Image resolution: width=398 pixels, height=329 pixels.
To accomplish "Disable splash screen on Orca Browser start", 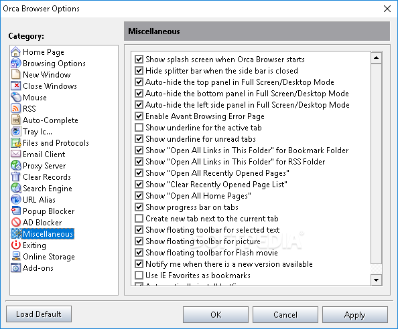I will tap(139, 60).
